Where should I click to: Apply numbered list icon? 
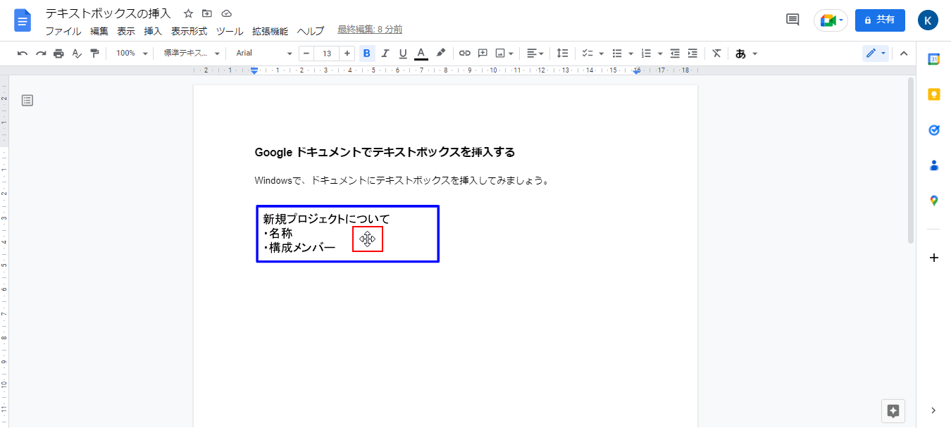(x=647, y=53)
